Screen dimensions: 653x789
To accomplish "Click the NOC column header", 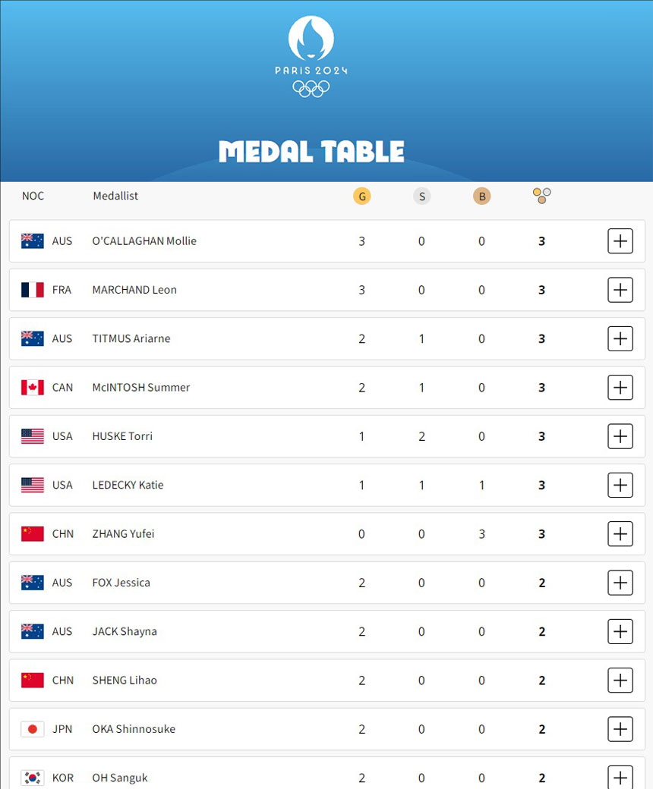I will coord(33,196).
